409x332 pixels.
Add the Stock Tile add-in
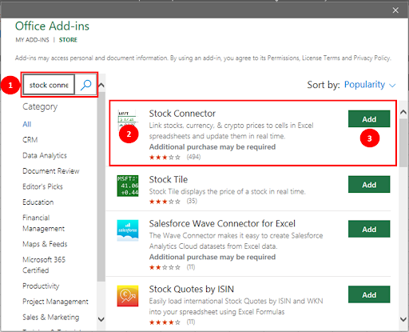coord(369,185)
